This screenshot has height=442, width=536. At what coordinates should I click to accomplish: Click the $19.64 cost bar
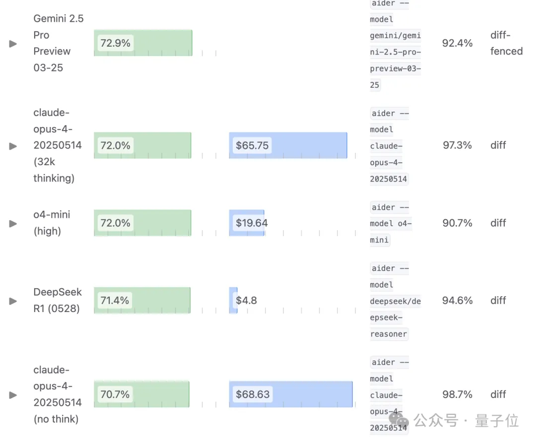(x=247, y=223)
